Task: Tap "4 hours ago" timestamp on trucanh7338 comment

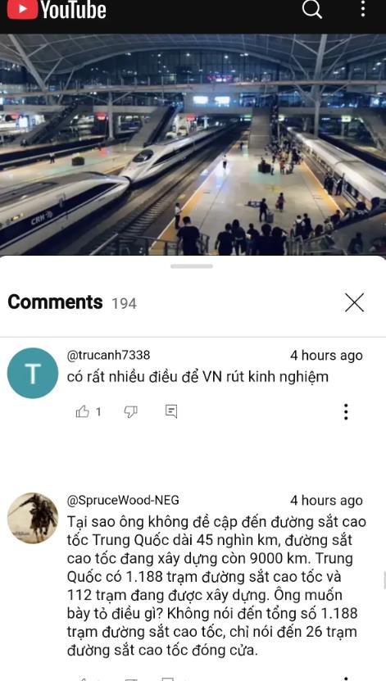Action: [x=326, y=356]
